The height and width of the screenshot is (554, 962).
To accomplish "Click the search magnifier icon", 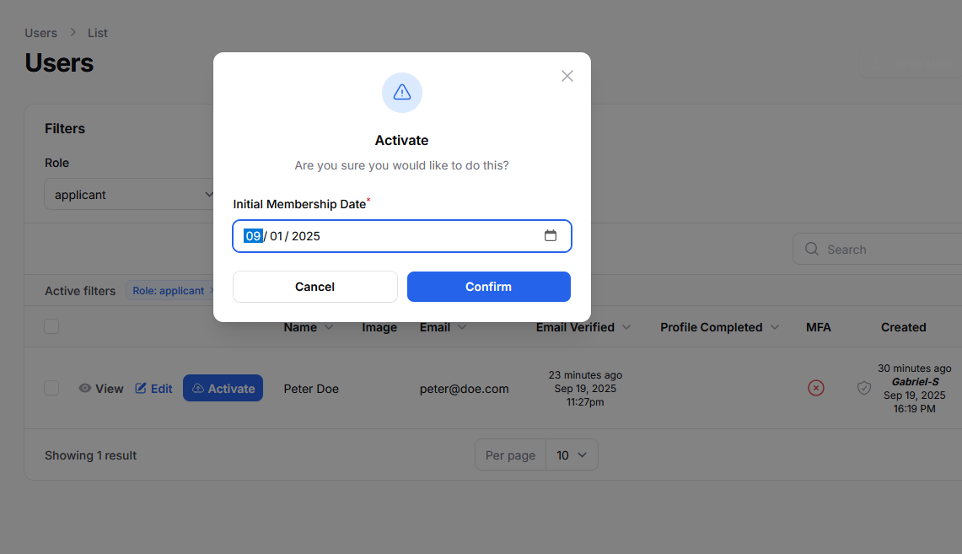I will 812,250.
